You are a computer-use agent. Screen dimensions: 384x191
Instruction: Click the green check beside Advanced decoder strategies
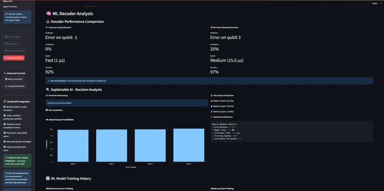[x=4, y=142]
